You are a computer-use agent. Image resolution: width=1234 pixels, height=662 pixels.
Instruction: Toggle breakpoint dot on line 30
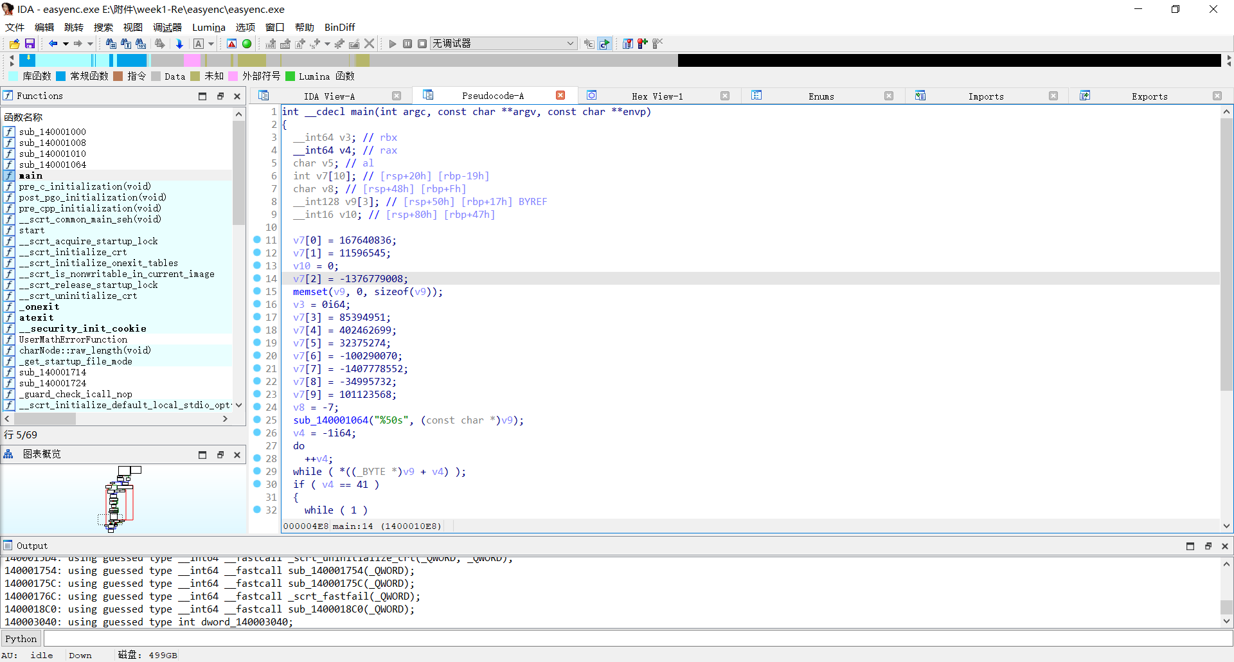257,484
